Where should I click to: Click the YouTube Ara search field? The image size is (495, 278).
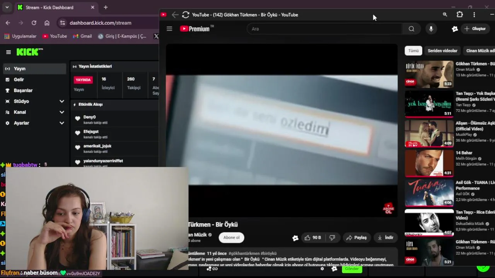click(x=325, y=29)
